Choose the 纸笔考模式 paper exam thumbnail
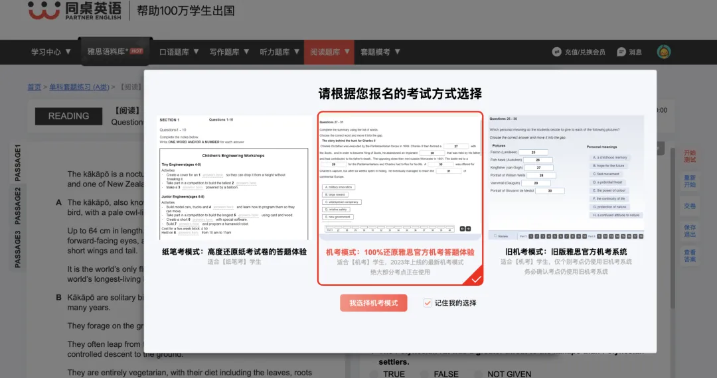 [234, 178]
